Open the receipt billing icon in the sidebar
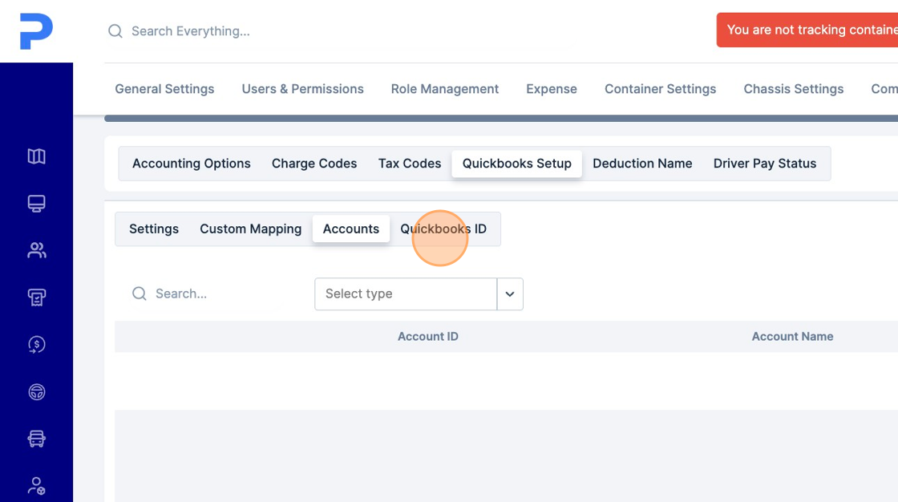This screenshot has height=502, width=898. coord(37,298)
